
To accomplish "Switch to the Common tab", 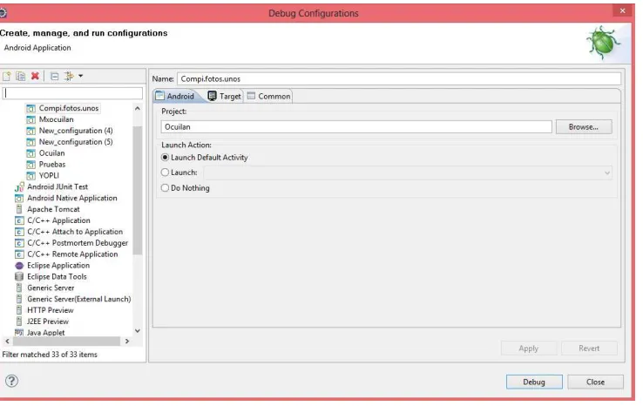I will (269, 97).
